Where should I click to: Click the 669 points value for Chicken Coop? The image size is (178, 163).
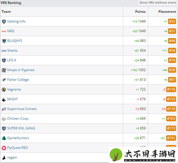tap(143, 119)
